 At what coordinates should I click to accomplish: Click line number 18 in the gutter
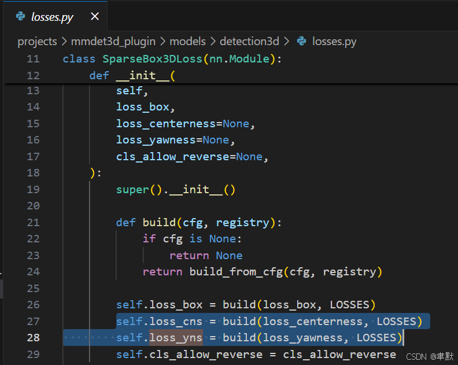click(x=33, y=173)
